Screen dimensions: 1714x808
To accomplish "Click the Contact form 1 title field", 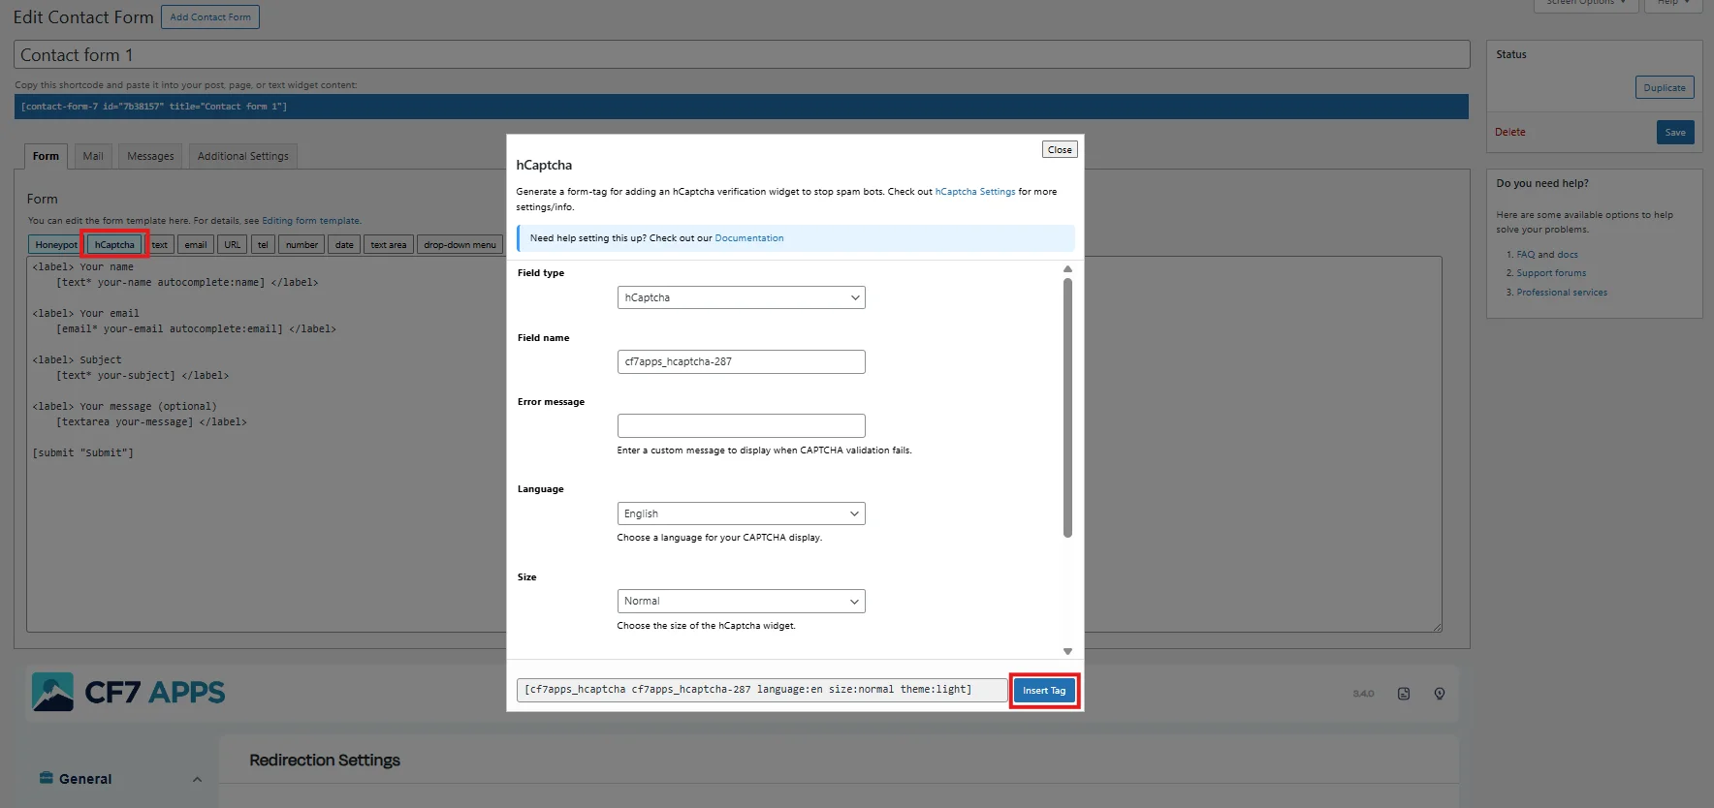I will (742, 55).
